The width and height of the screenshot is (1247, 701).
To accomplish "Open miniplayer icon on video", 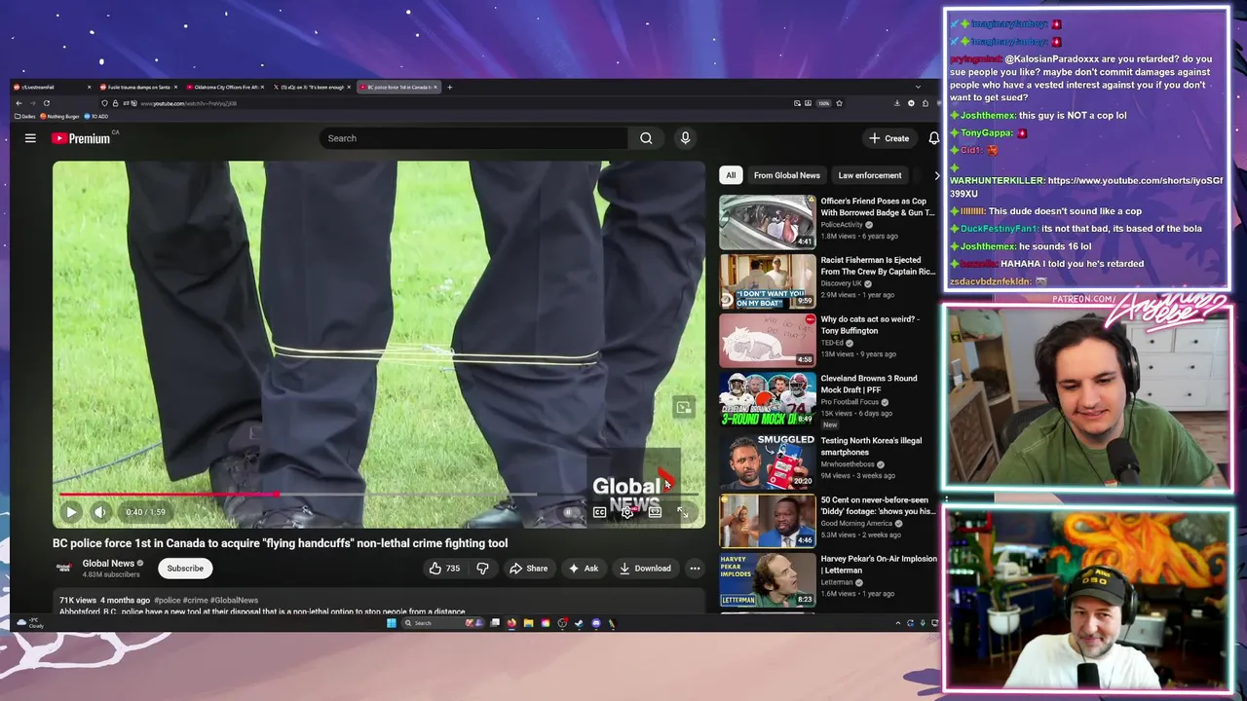I will 683,407.
